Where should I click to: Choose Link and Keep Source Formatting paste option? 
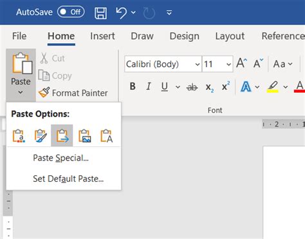click(x=62, y=136)
